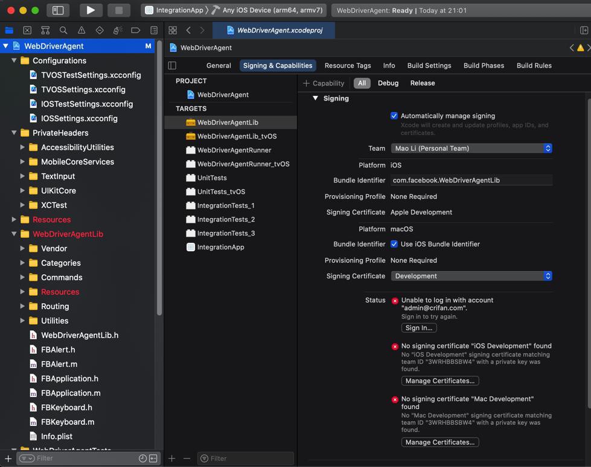Run the build with the Play button
Viewport: 591px width, 467px height.
pos(91,10)
